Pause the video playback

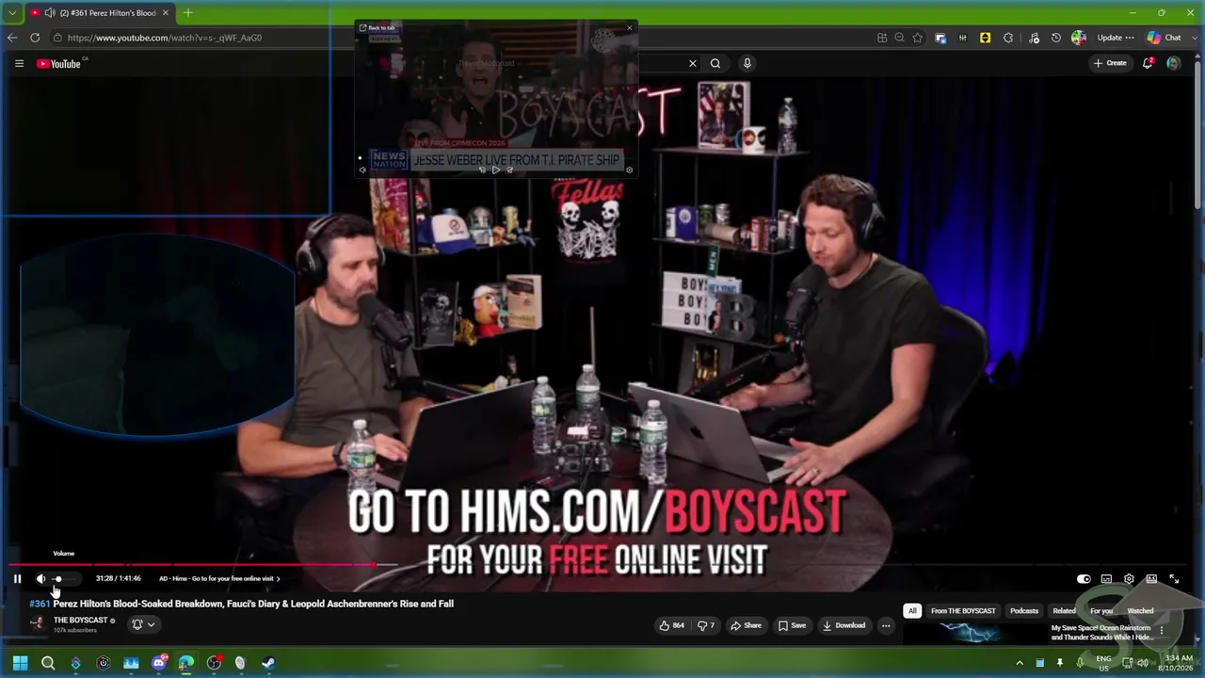point(17,579)
